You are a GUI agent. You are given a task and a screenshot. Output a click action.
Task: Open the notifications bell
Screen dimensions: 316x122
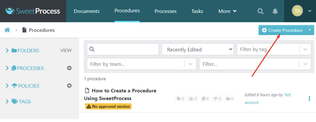[x=275, y=11]
